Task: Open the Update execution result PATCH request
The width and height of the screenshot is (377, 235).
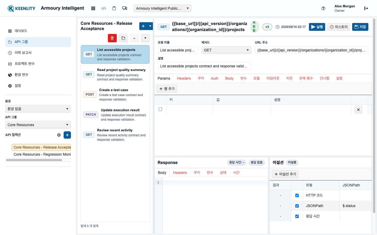Action: pos(115,115)
